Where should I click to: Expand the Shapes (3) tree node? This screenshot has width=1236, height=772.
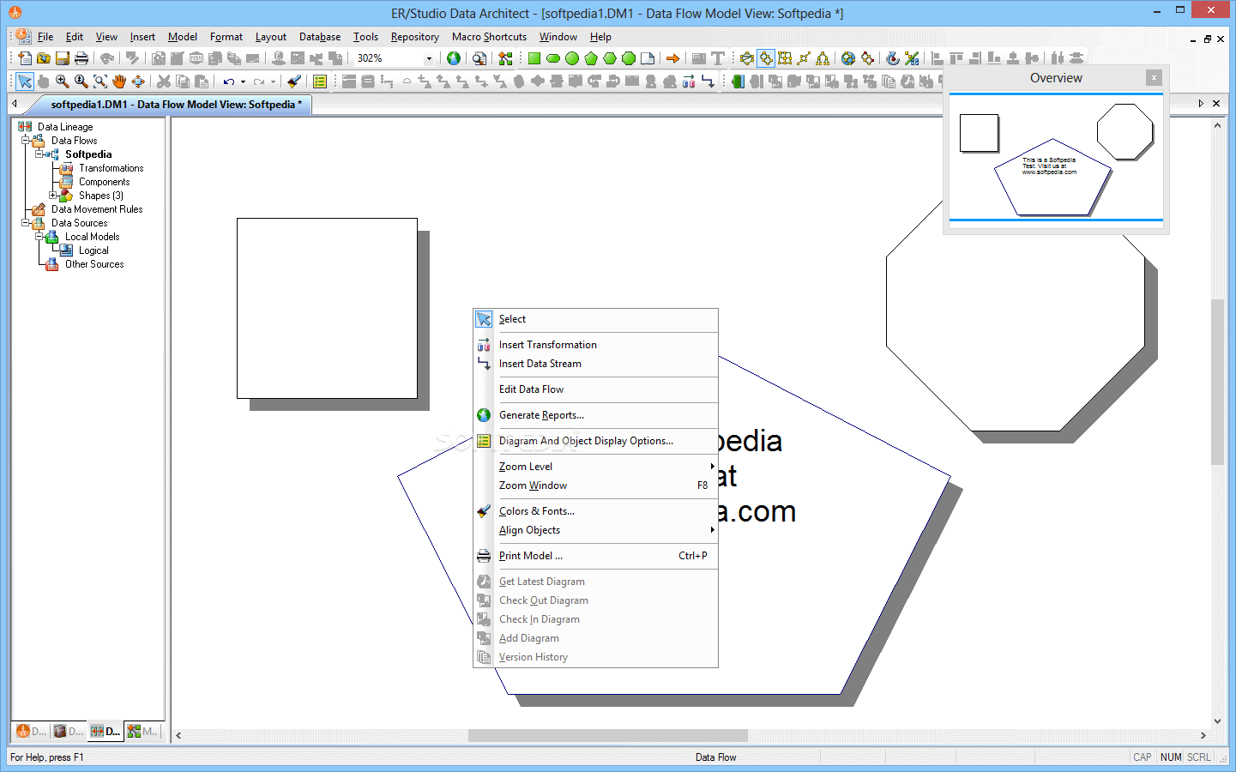[53, 196]
